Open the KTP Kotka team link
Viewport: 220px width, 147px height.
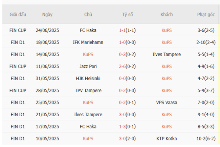(167, 139)
